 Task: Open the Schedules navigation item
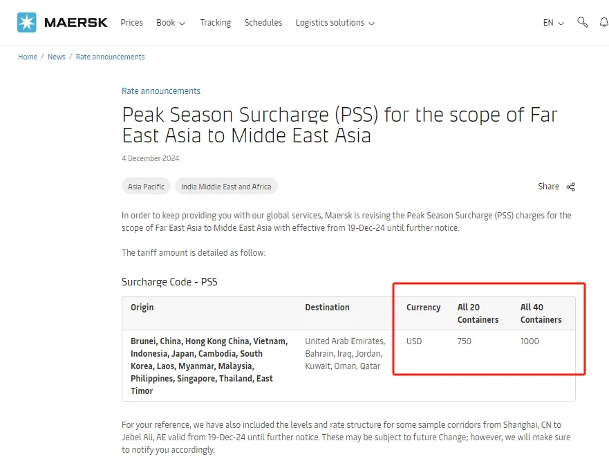(x=263, y=23)
